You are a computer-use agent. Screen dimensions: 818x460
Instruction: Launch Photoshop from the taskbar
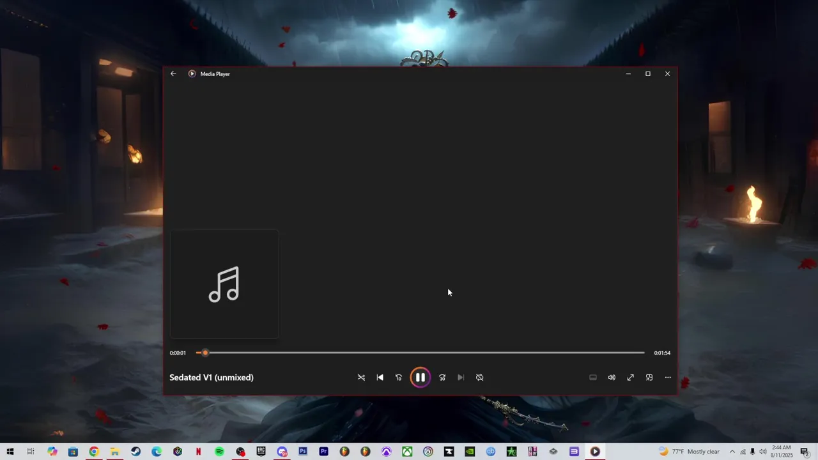303,452
